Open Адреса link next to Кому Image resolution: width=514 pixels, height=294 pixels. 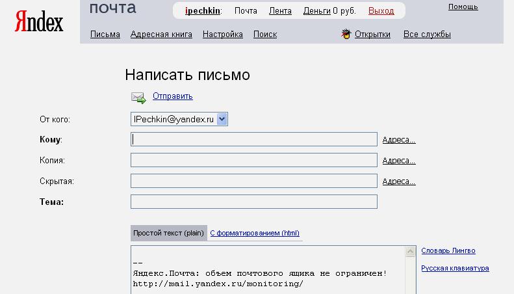point(398,139)
